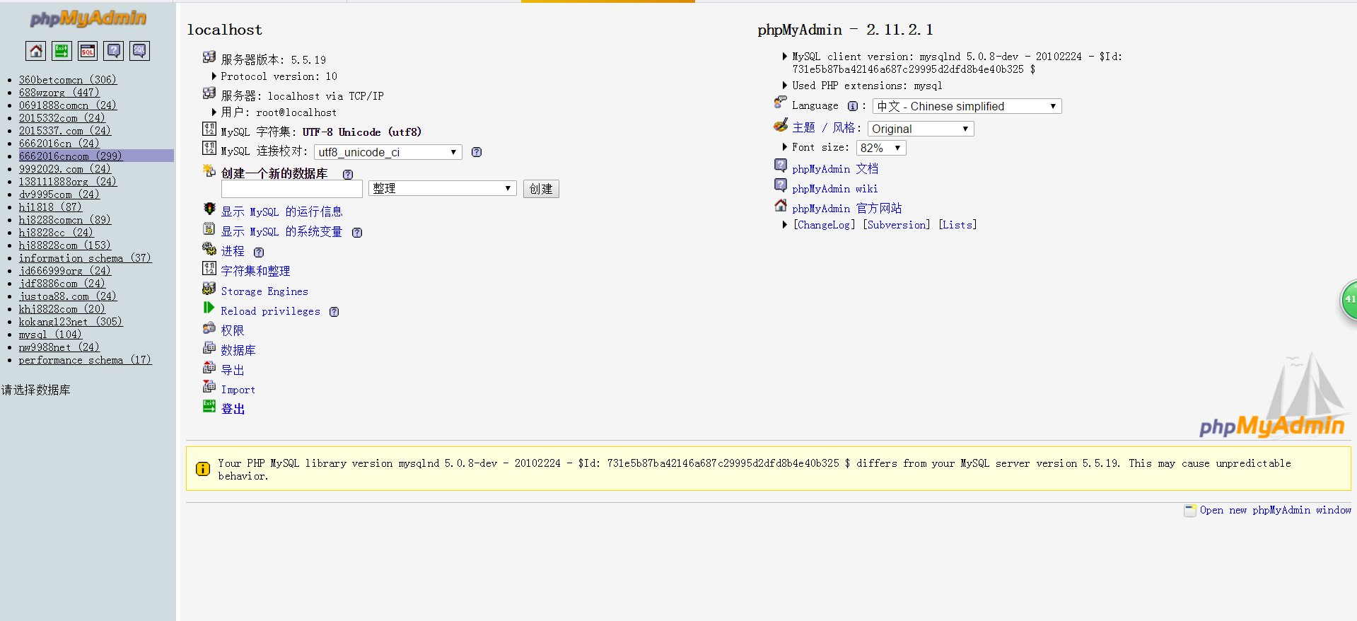
Task: Select database 138111888org (24)
Action: [68, 182]
